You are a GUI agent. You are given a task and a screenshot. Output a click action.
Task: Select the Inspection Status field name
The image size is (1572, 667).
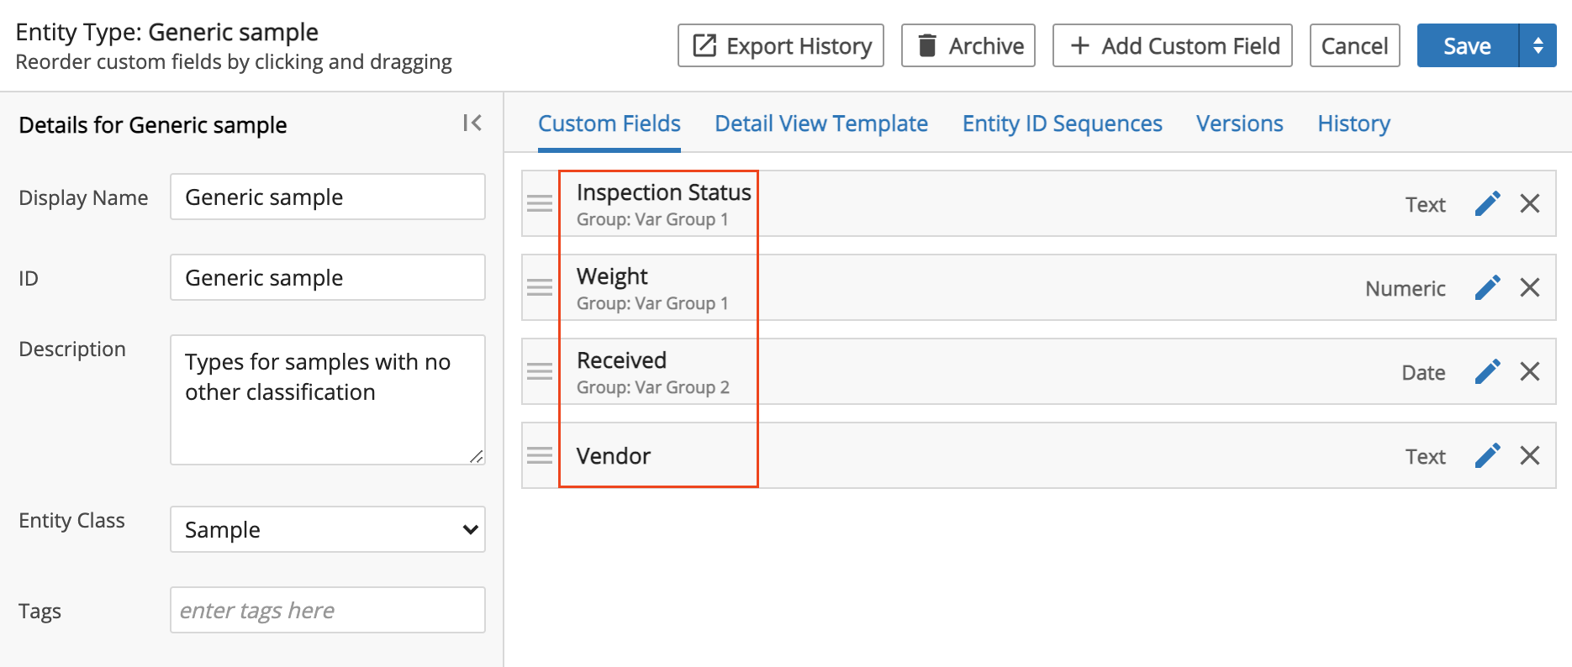[664, 192]
